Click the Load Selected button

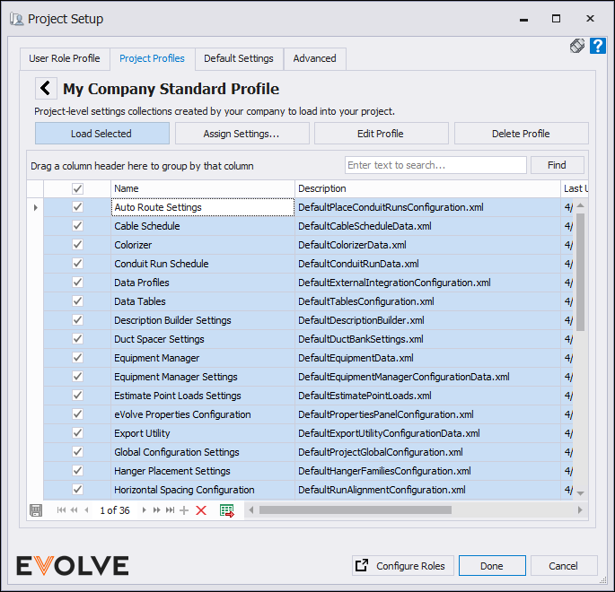pos(102,134)
